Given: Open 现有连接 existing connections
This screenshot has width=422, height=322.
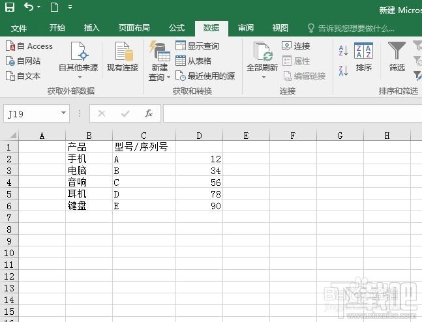Looking at the screenshot, I should pos(123,57).
